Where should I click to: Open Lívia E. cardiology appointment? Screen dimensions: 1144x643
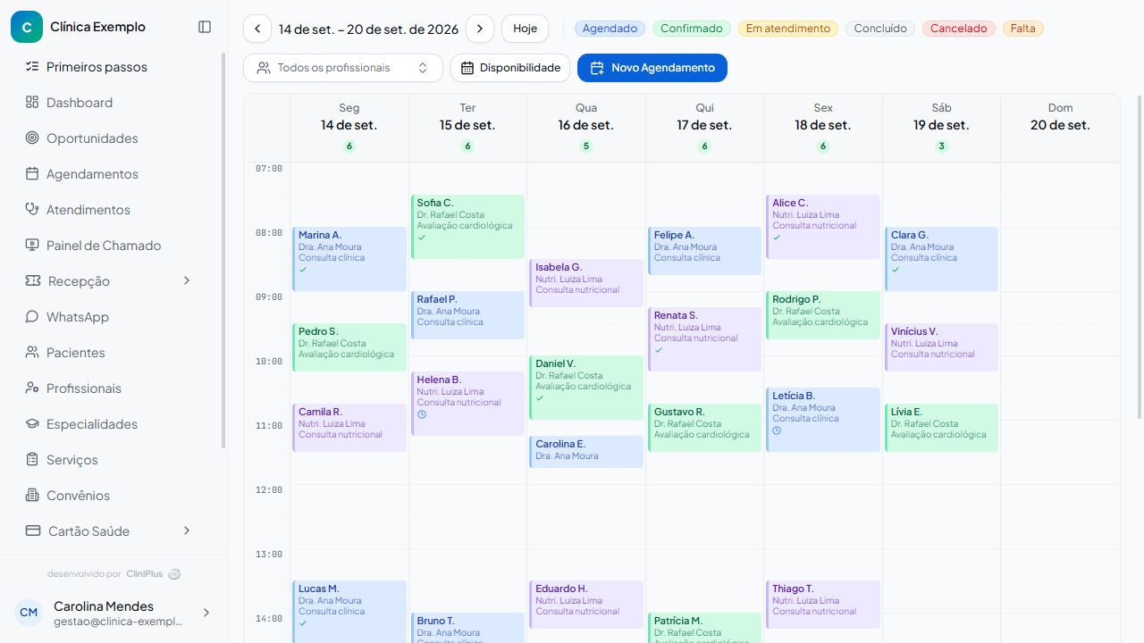point(942,428)
